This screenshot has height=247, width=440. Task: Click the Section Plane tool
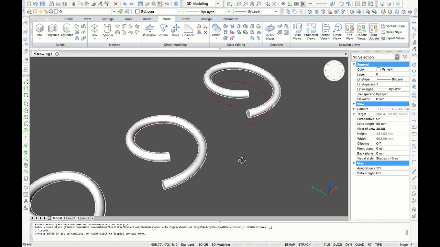(x=270, y=32)
